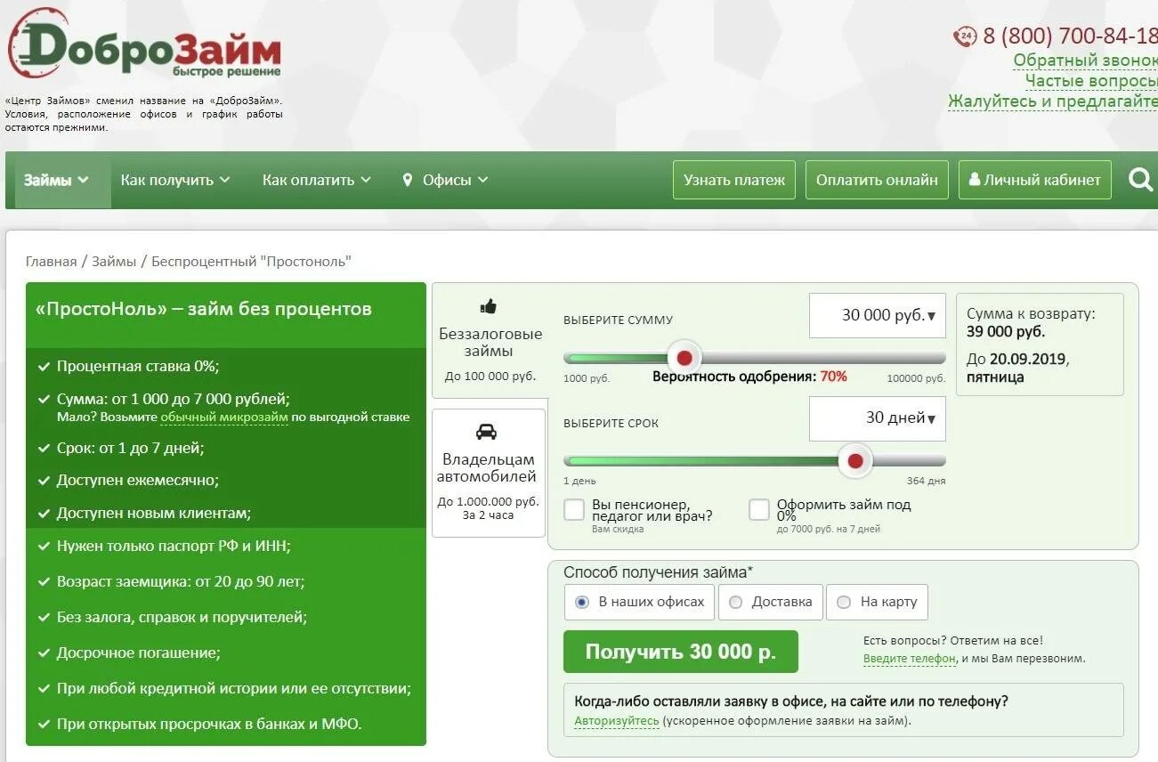Click the phone number 8 (800) 700-84-18
The width and height of the screenshot is (1158, 762).
[x=1070, y=36]
